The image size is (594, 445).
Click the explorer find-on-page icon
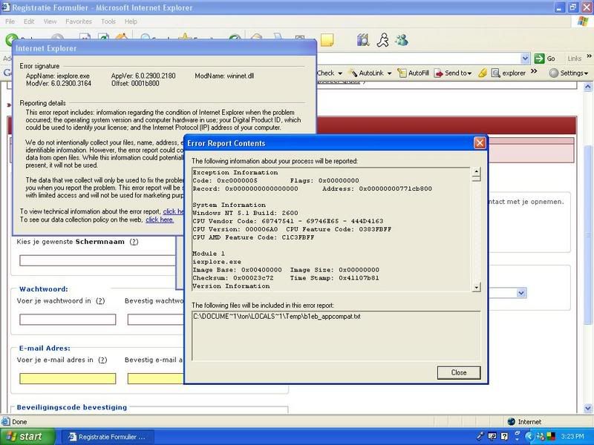click(x=495, y=73)
